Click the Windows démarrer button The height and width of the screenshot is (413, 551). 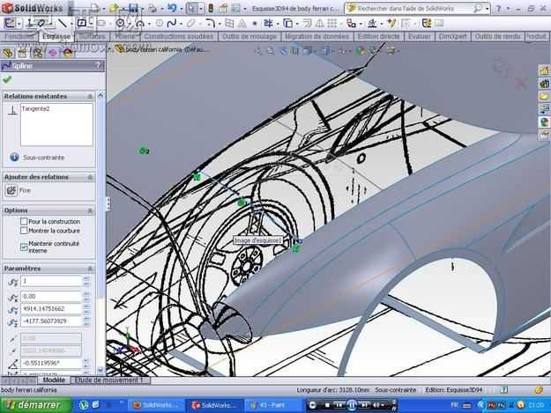click(35, 405)
